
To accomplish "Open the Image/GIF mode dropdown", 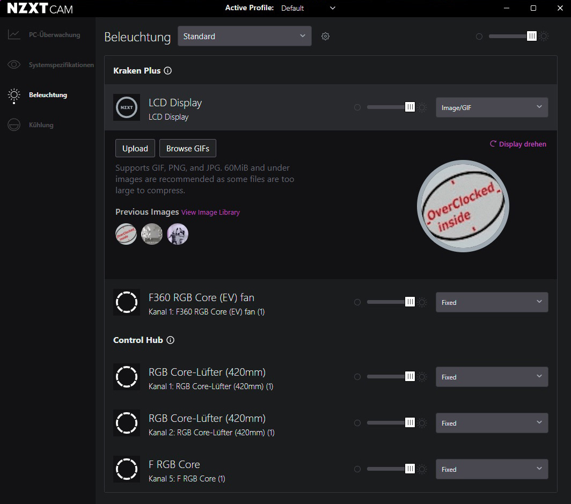I will (492, 107).
